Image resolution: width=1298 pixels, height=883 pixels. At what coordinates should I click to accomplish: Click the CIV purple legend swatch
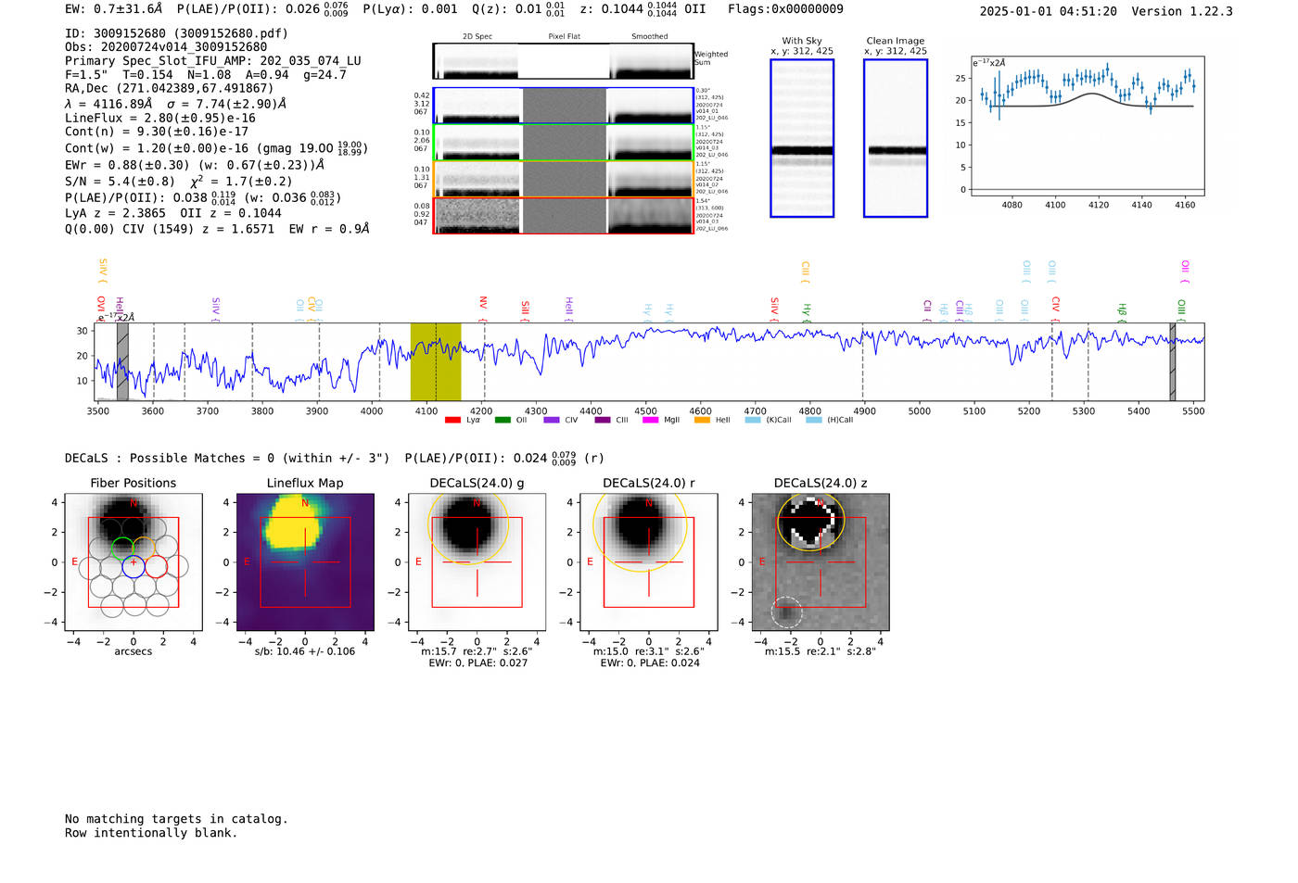(552, 420)
